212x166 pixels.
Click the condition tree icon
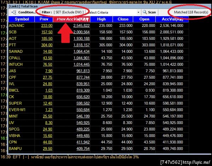pos(14,12)
